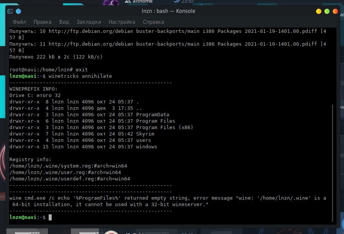Click the 'Registry info:' line
The height and width of the screenshot is (234, 344).
(x=30, y=160)
